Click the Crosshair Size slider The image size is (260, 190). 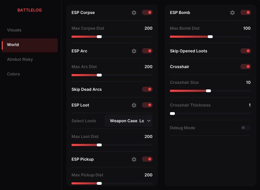[x=210, y=91]
